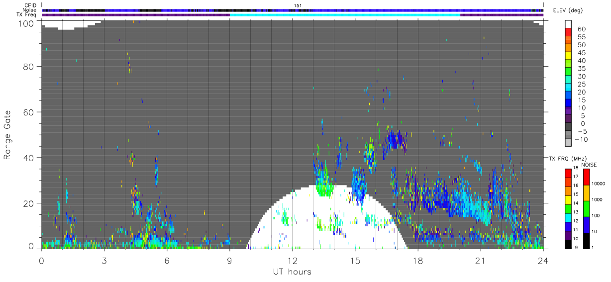
Task: Click x-axis tick label '3'
Action: tap(104, 261)
